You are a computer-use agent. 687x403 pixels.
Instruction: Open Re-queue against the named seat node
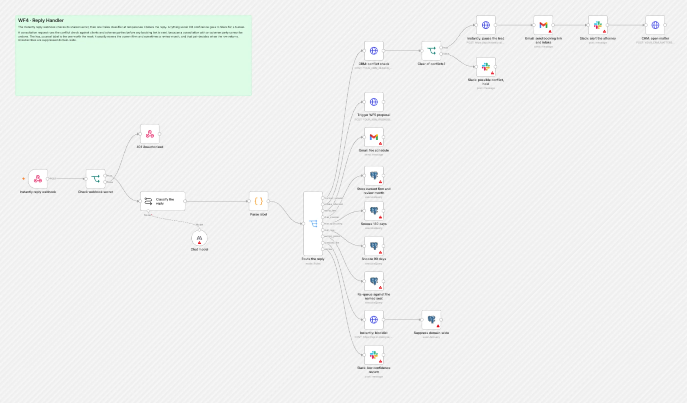[x=374, y=281]
